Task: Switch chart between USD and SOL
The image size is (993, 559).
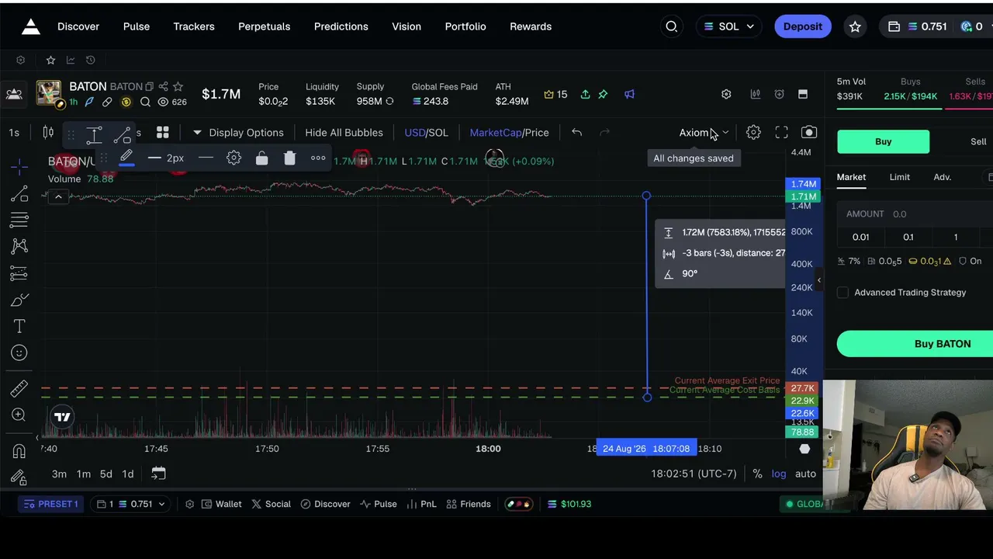Action: point(426,133)
